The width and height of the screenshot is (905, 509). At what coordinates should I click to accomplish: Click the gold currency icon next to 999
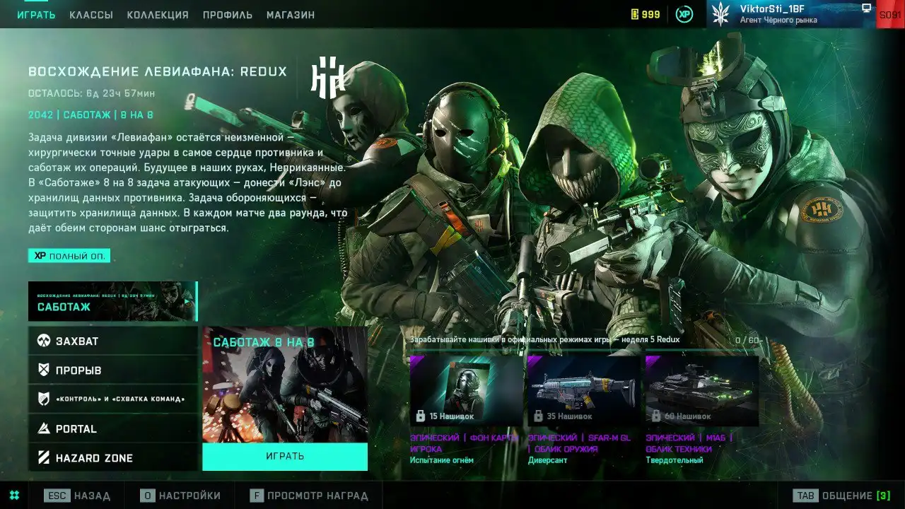pos(634,14)
